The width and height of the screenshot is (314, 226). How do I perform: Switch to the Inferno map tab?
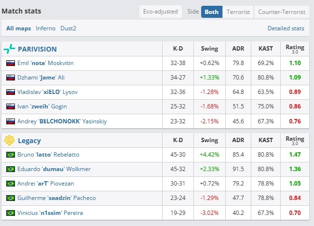pyautogui.click(x=46, y=28)
